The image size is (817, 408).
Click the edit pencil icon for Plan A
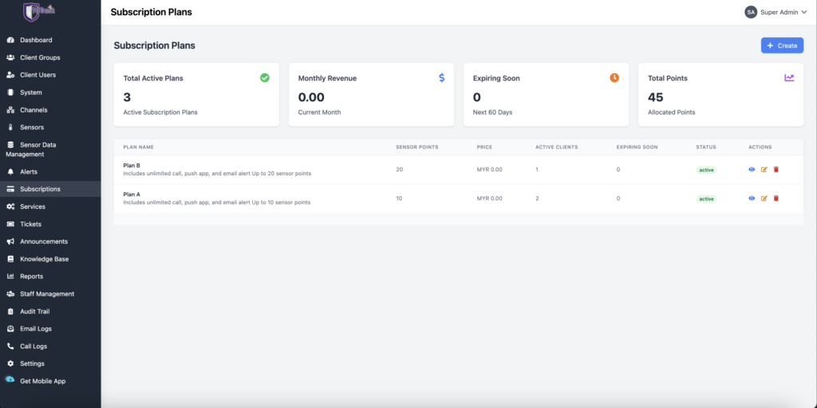pos(764,198)
